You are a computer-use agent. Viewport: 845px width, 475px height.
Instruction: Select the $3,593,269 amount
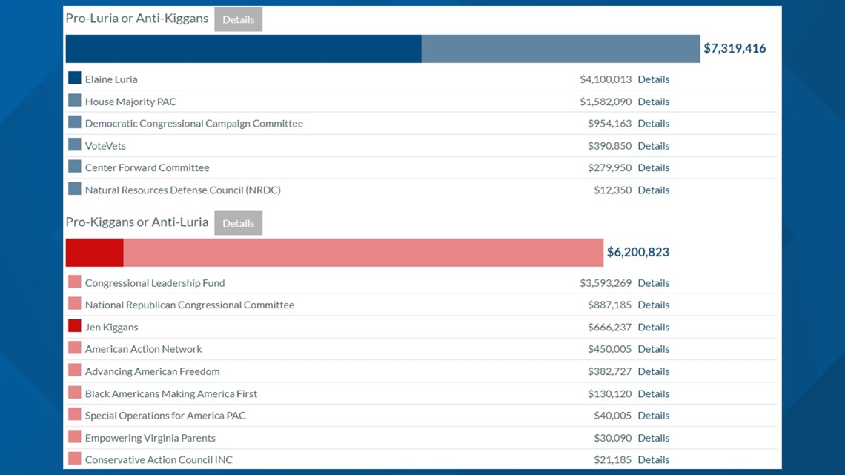pos(606,283)
